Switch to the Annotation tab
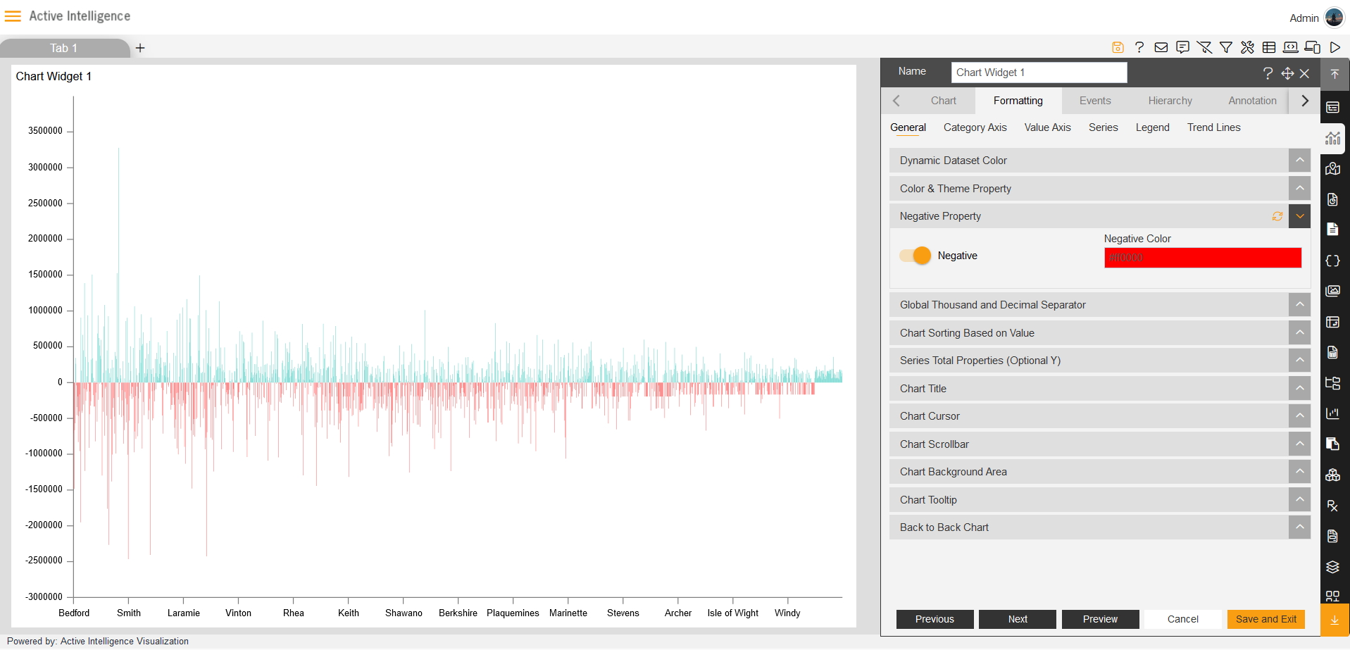The image size is (1350, 650). tap(1252, 101)
